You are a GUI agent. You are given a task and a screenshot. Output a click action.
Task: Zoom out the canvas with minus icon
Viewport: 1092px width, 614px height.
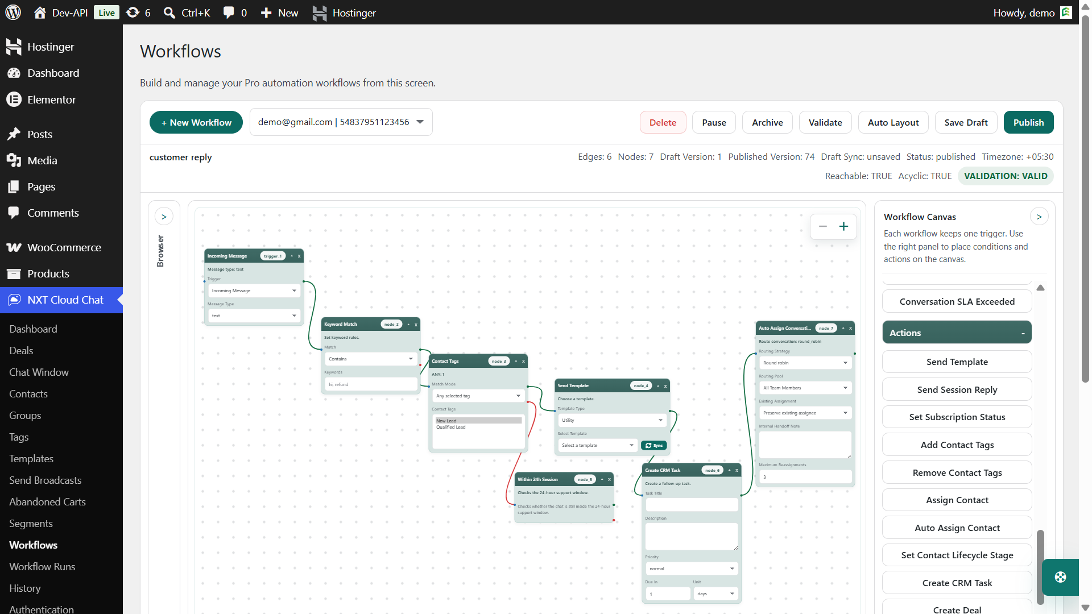(x=823, y=226)
